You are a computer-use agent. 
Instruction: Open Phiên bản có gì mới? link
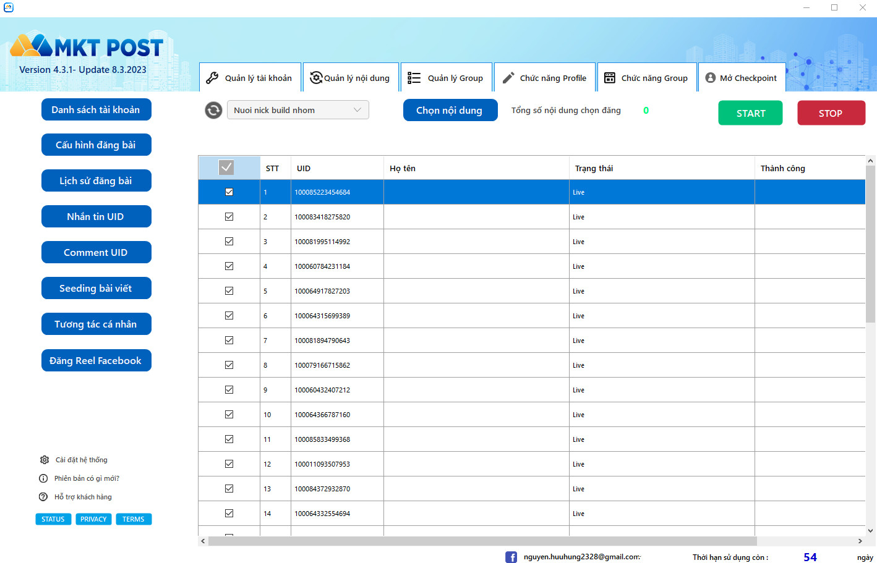coord(87,478)
